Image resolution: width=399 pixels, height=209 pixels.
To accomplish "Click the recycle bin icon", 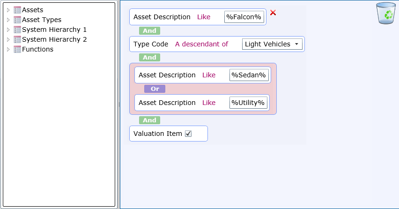I will coord(386,13).
